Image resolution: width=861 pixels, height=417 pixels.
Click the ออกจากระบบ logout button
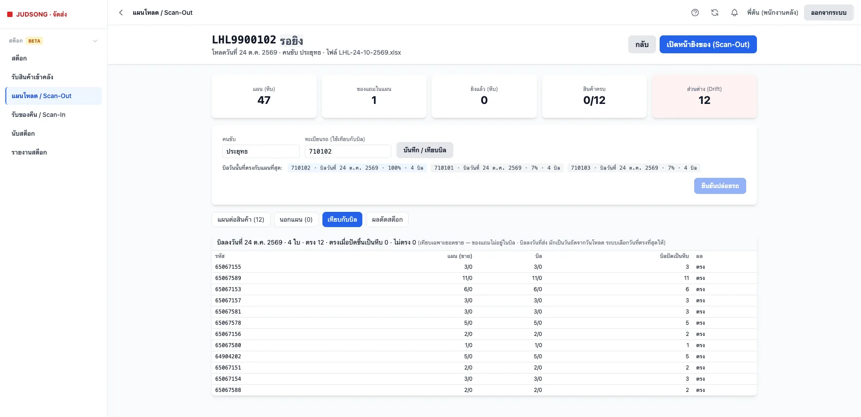pyautogui.click(x=829, y=13)
